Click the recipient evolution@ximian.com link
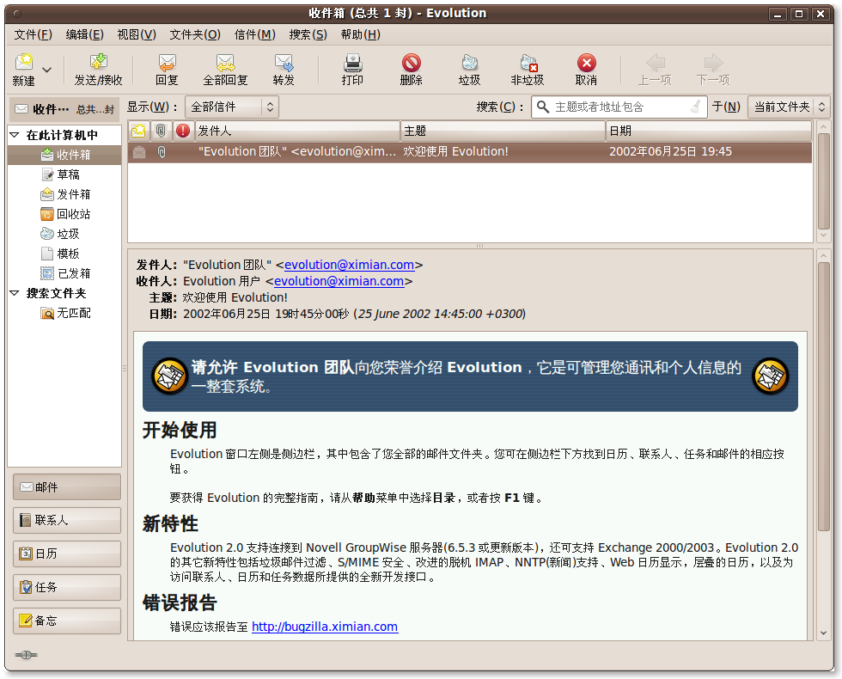Viewport: 842px width, 679px height. pos(339,281)
